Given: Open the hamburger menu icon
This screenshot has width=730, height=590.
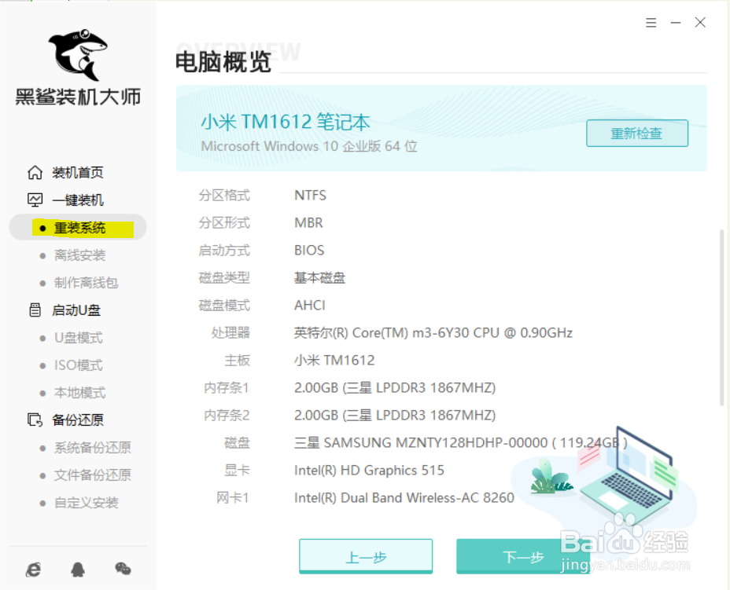Looking at the screenshot, I should click(651, 22).
